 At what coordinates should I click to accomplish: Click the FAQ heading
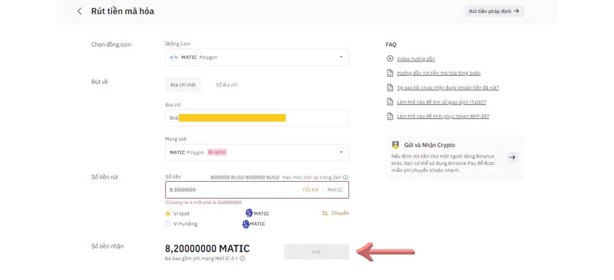tap(391, 44)
